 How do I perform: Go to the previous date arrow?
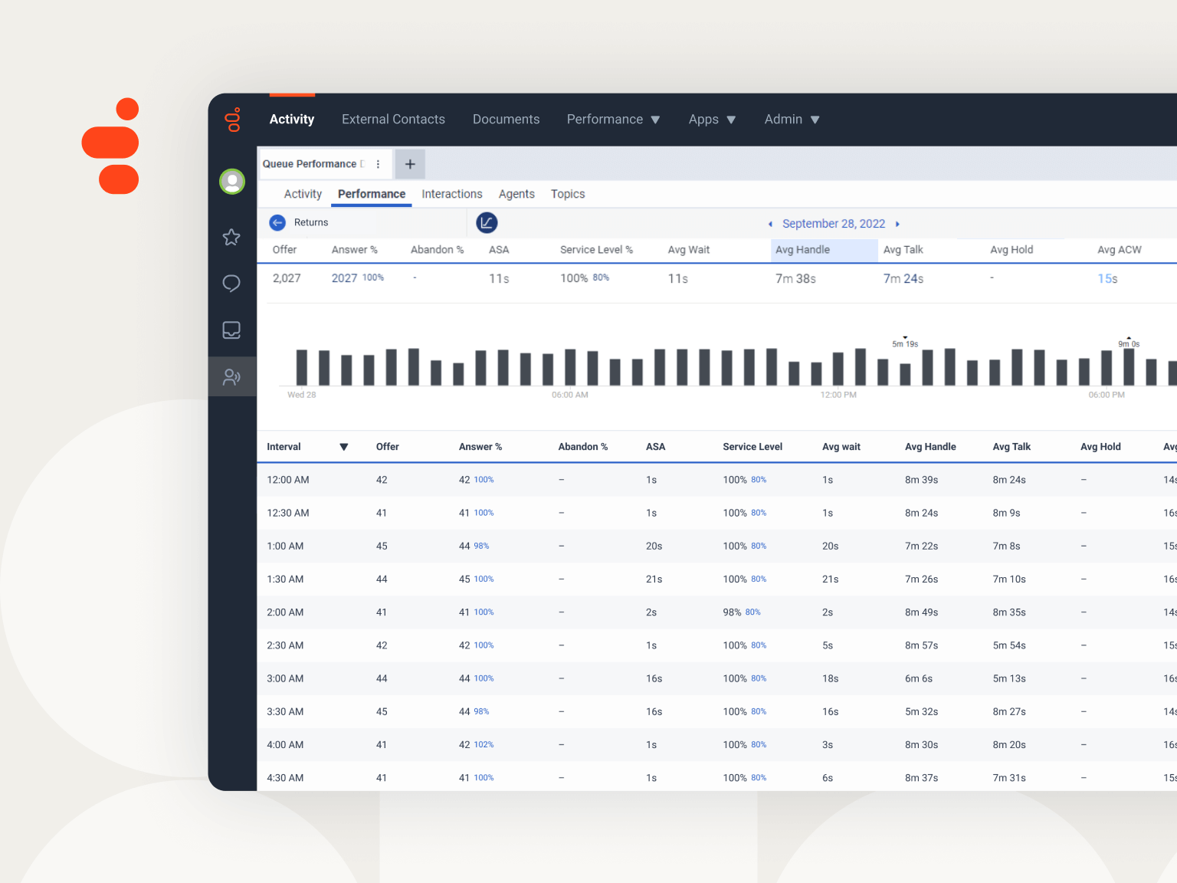[770, 224]
